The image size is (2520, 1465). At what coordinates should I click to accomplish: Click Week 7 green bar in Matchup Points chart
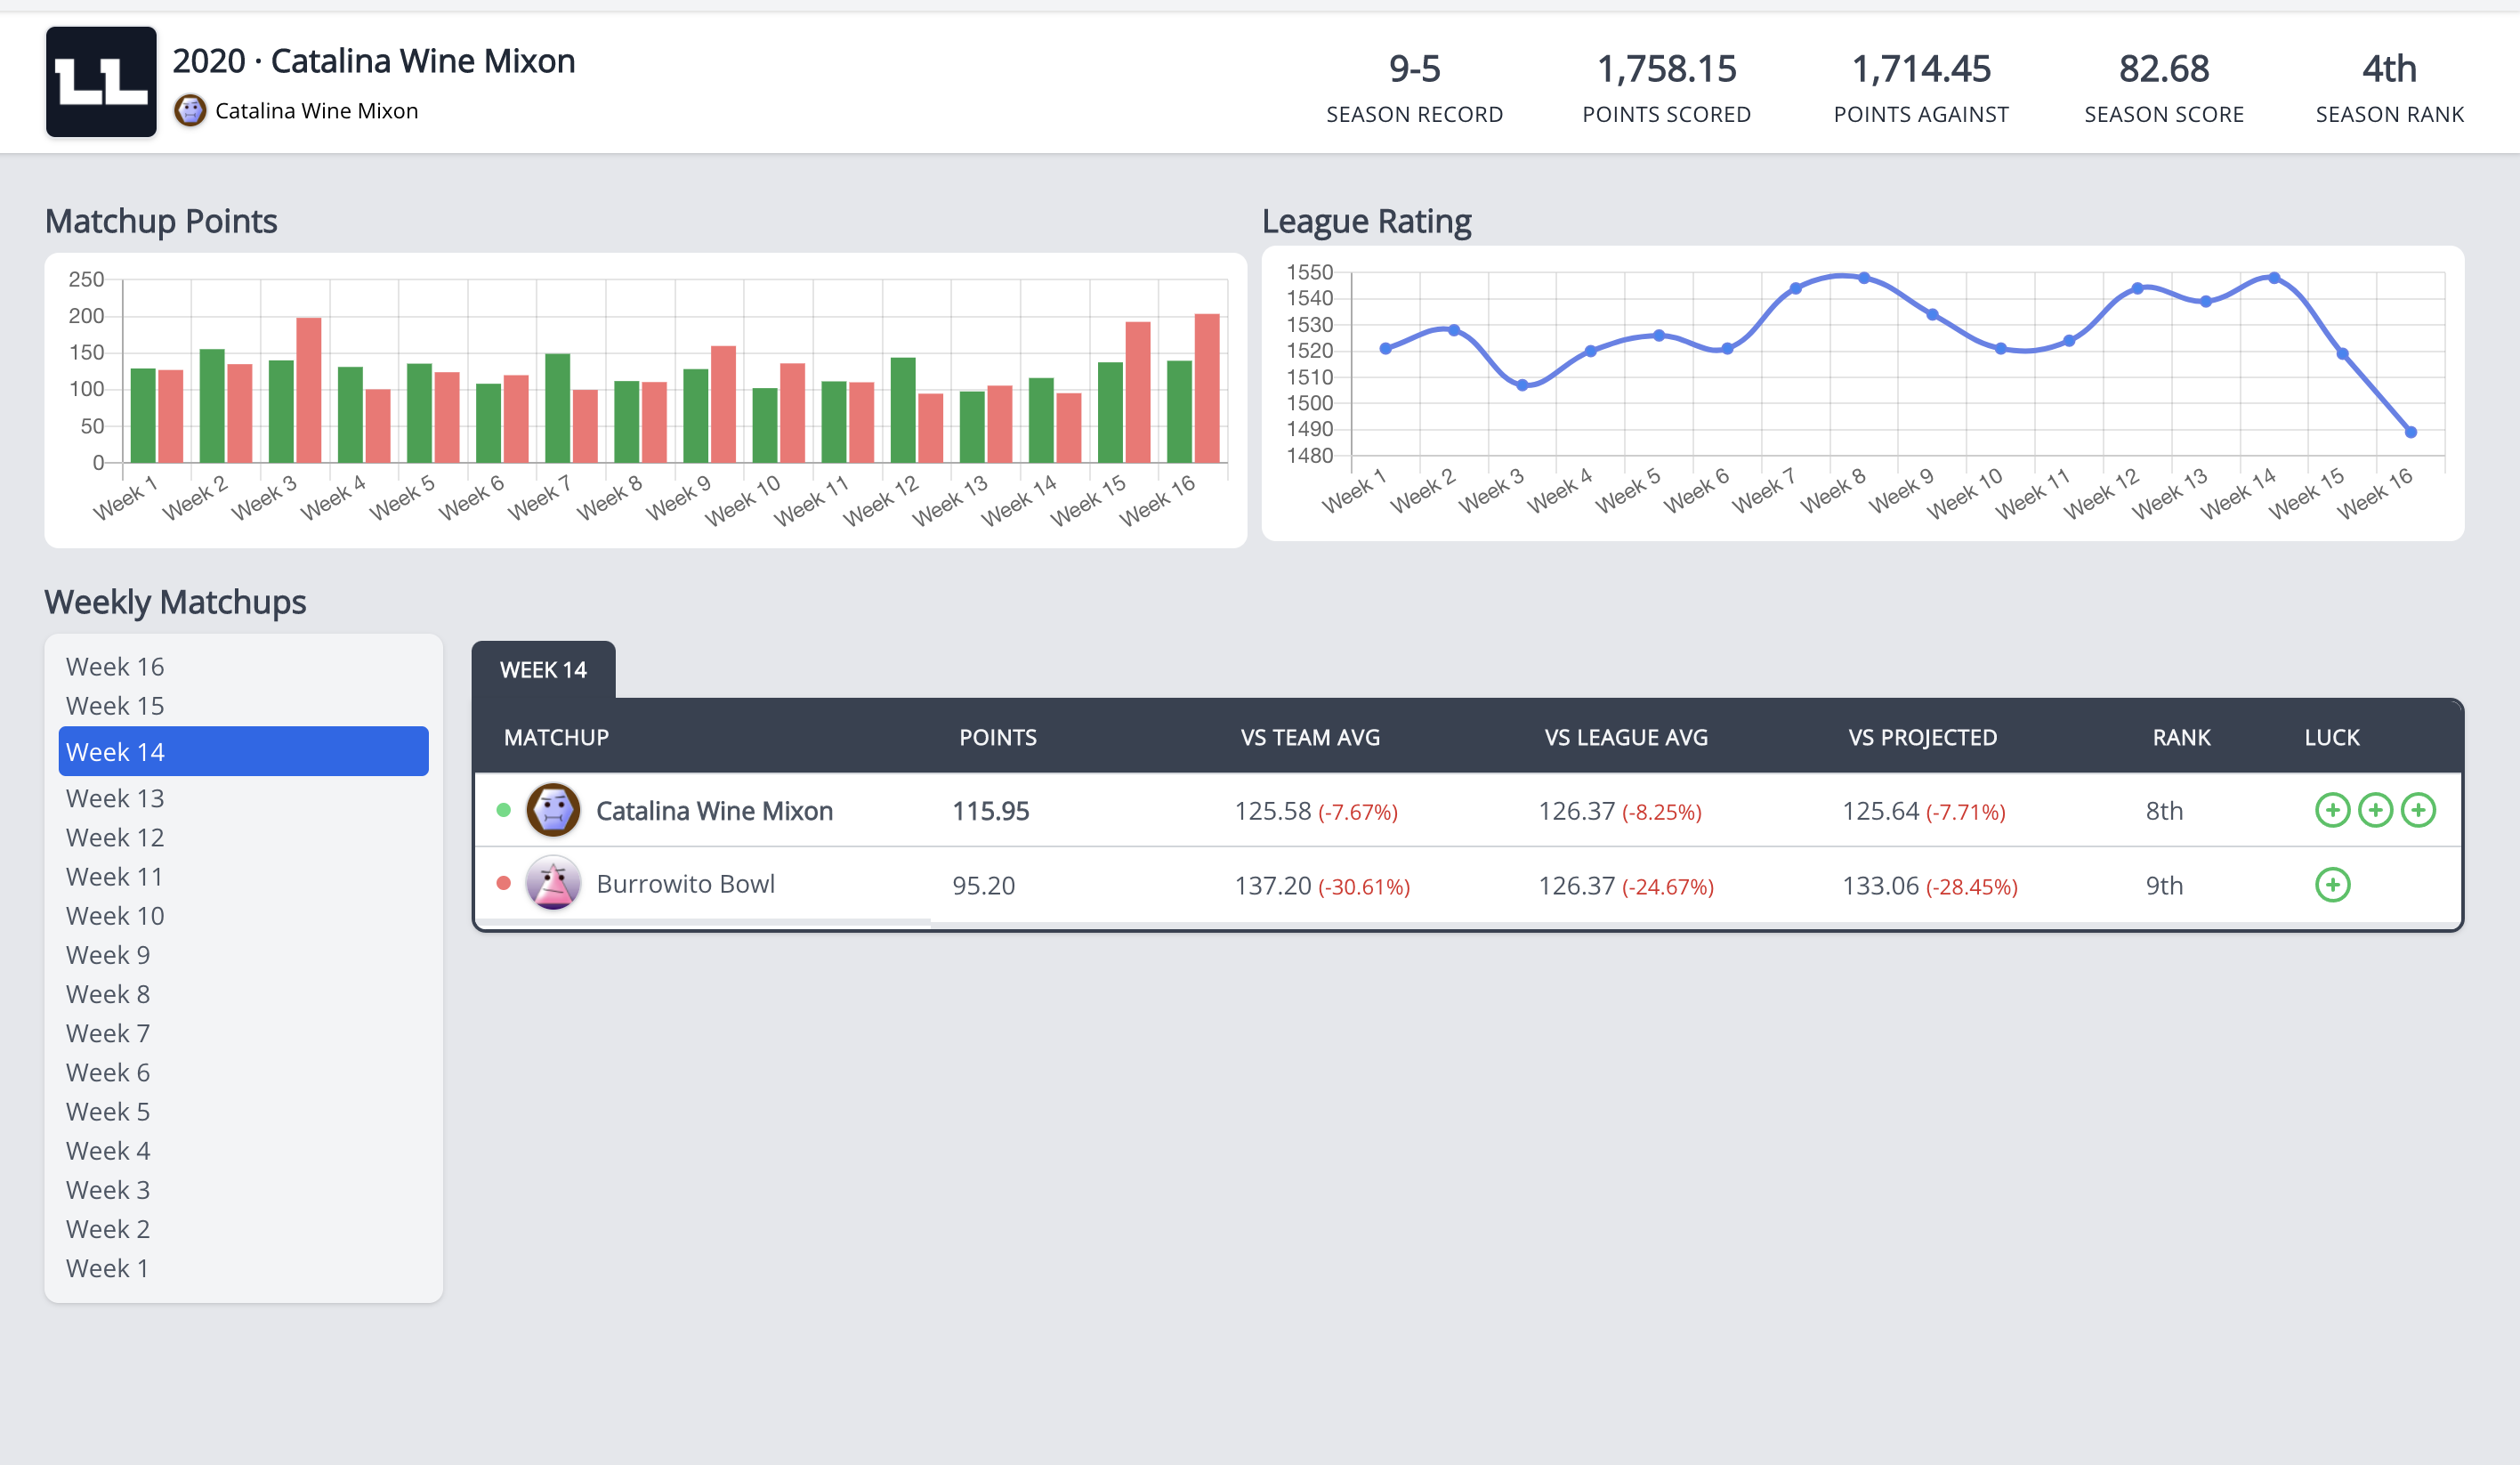(x=557, y=408)
